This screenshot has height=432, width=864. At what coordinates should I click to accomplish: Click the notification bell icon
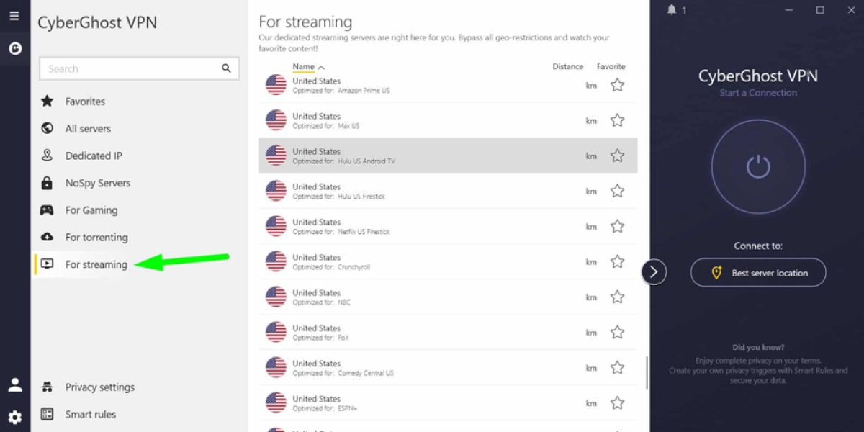point(671,10)
